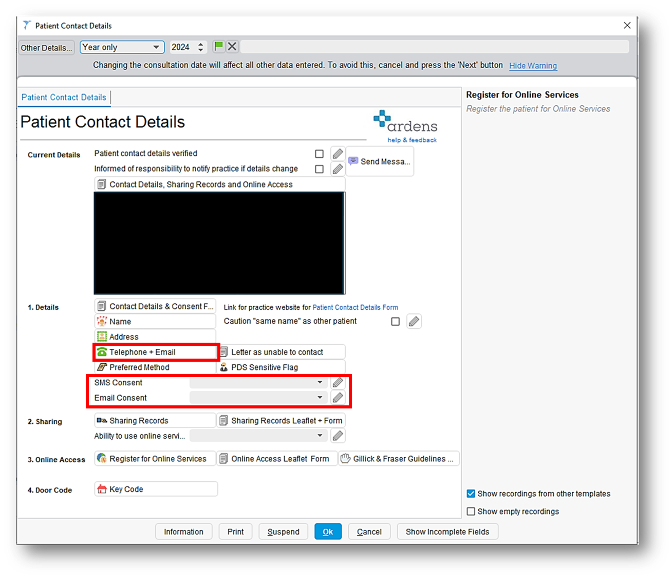Open Preferred Method
The width and height of the screenshot is (672, 578).
click(x=155, y=367)
